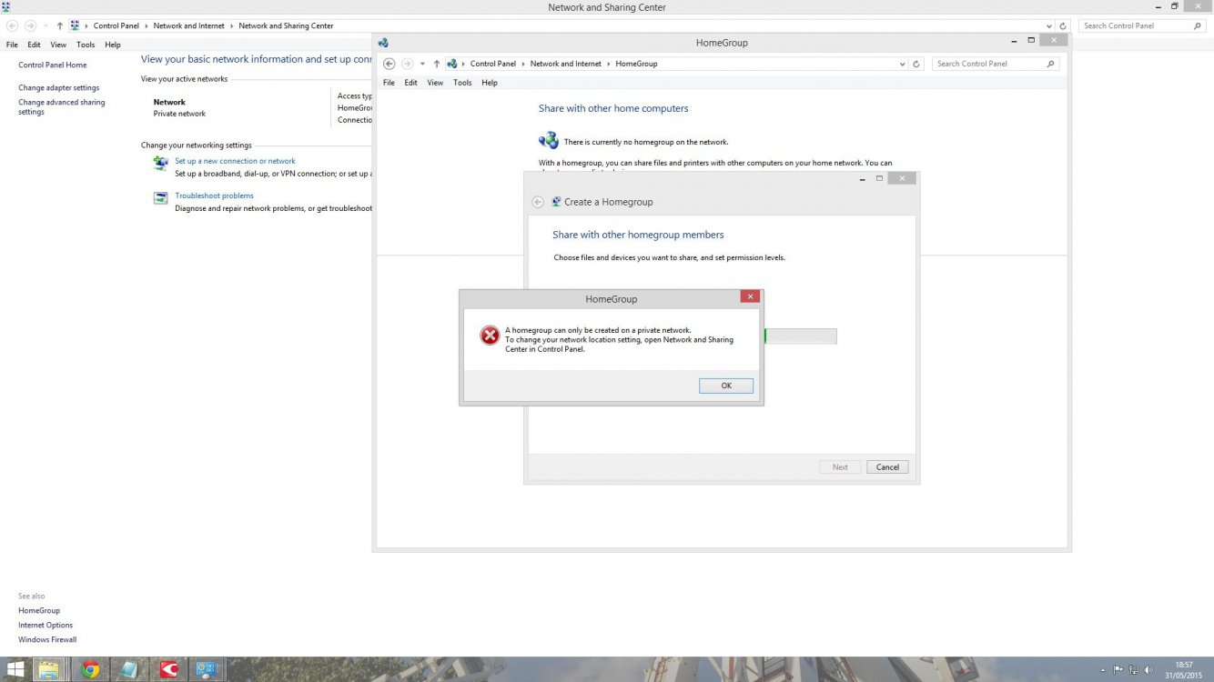Open Internet Options under See also
Screen dimensions: 1214x682
46,626
